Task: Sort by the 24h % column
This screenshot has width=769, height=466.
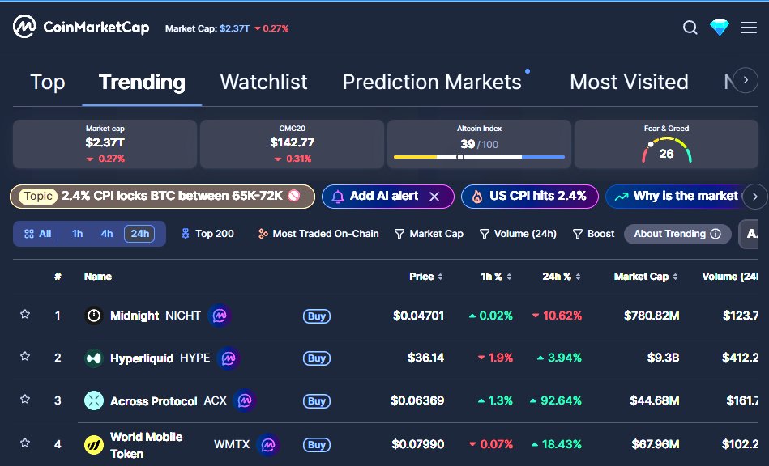Action: (x=562, y=277)
